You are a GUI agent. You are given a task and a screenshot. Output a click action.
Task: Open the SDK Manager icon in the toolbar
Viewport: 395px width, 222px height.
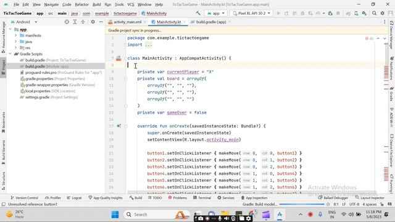(x=364, y=13)
